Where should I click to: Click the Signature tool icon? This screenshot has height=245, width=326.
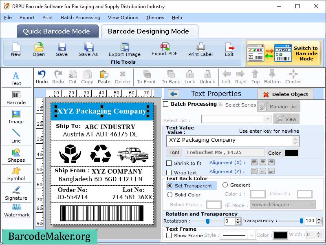point(16,192)
